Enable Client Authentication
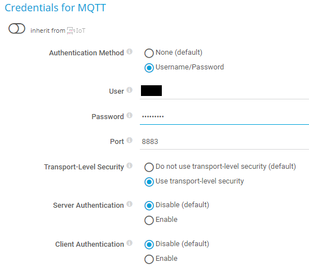 149,259
